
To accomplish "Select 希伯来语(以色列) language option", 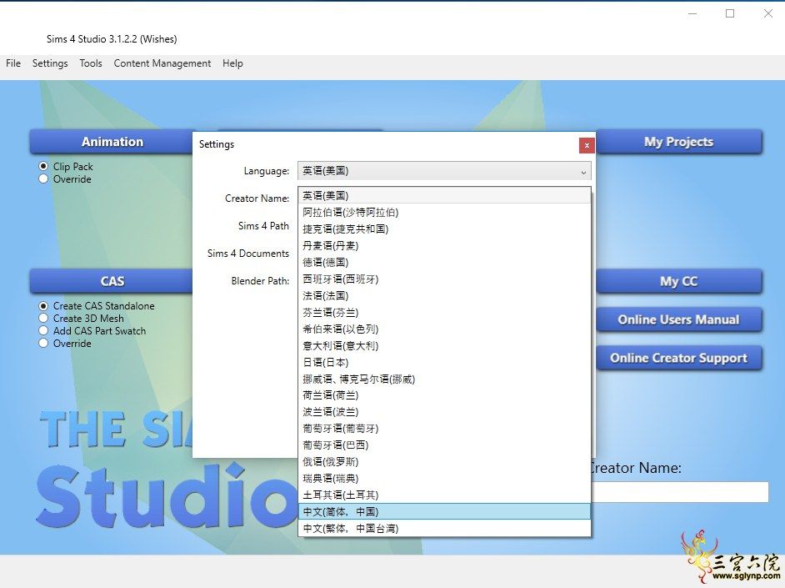I will pyautogui.click(x=444, y=329).
